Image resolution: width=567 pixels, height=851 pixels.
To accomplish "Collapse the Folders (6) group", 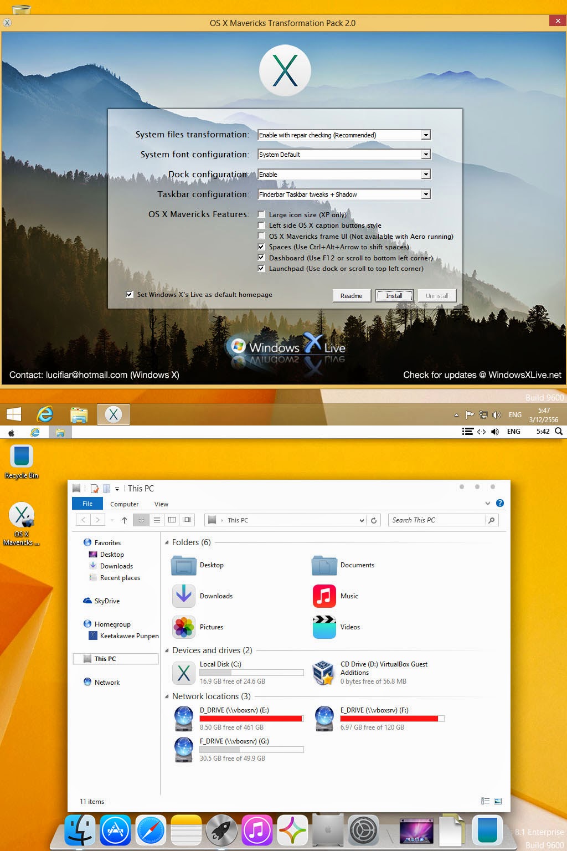I will [167, 542].
